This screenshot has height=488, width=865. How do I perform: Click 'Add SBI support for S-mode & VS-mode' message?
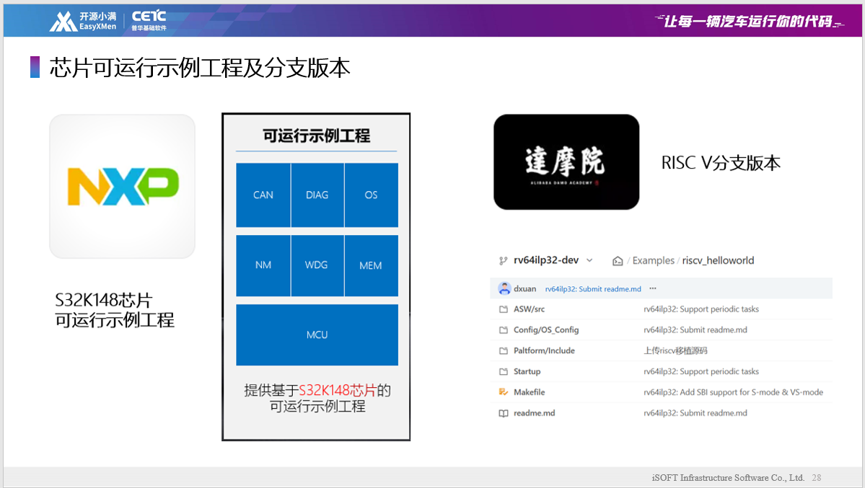tap(733, 392)
